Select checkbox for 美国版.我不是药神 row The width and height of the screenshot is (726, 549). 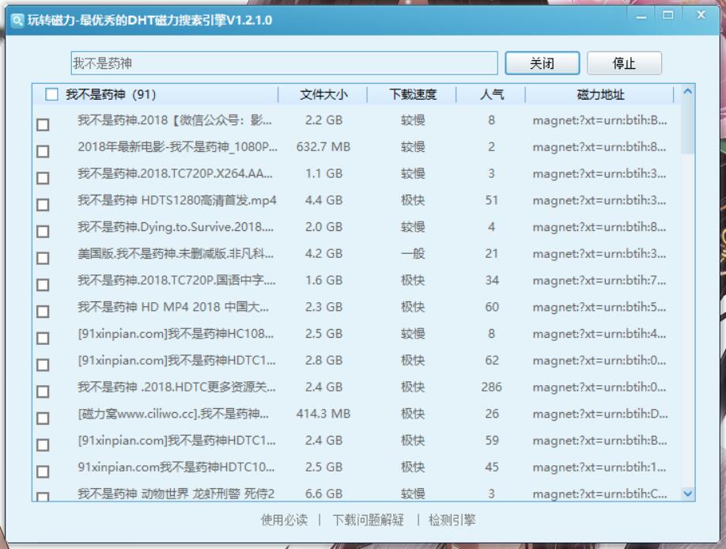coord(43,258)
